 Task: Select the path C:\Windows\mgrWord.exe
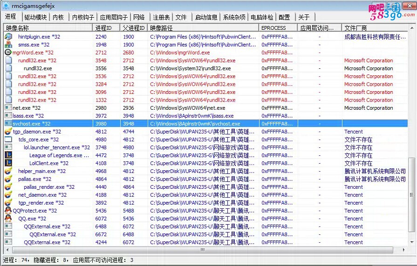[x=180, y=53]
